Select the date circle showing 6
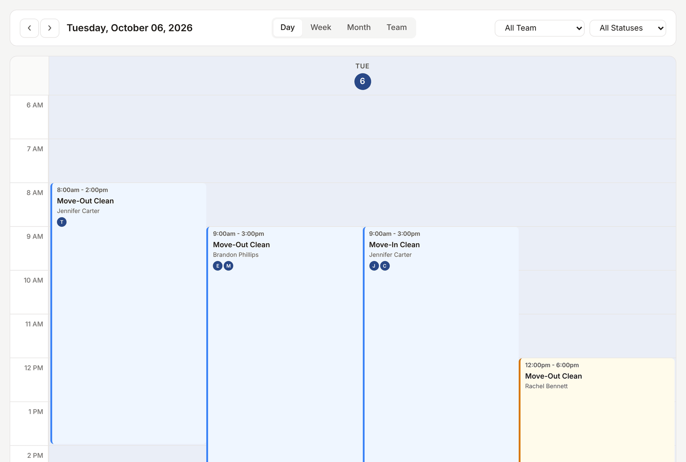686x462 pixels. point(363,82)
